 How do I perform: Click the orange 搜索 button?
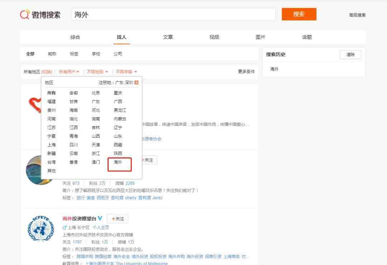(x=299, y=14)
